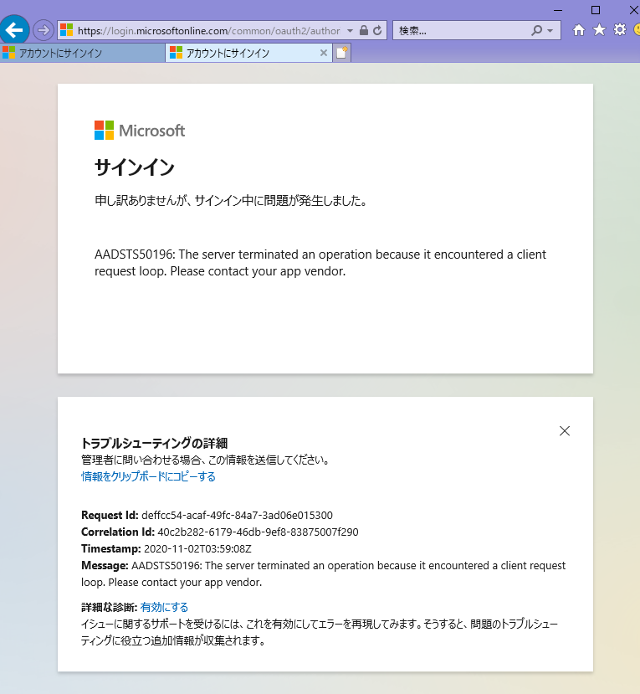Click the トラブルシューティングの詳細 heading

click(x=155, y=443)
